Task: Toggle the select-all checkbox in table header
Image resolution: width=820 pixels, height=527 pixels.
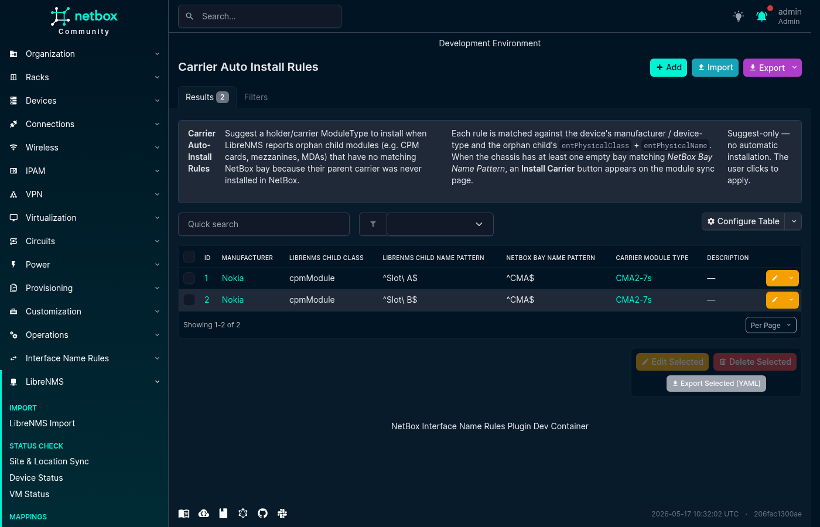Action: 189,256
